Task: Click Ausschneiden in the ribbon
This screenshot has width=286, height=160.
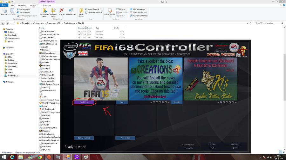Action: click(x=24, y=9)
